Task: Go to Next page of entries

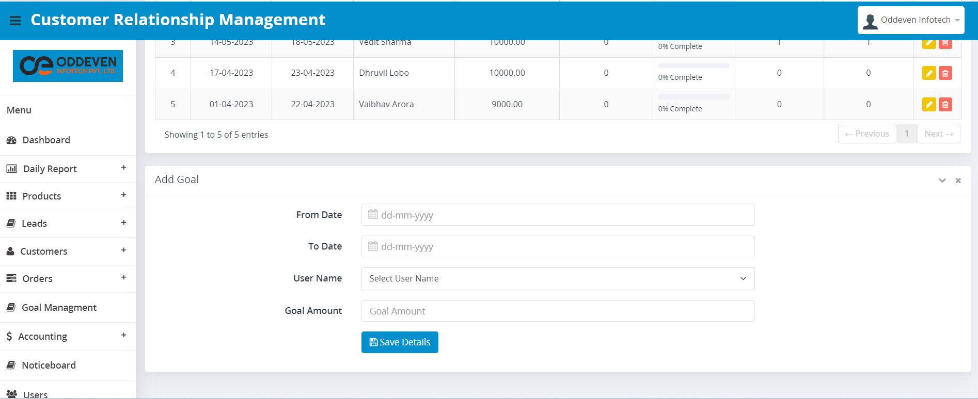Action: coord(938,134)
